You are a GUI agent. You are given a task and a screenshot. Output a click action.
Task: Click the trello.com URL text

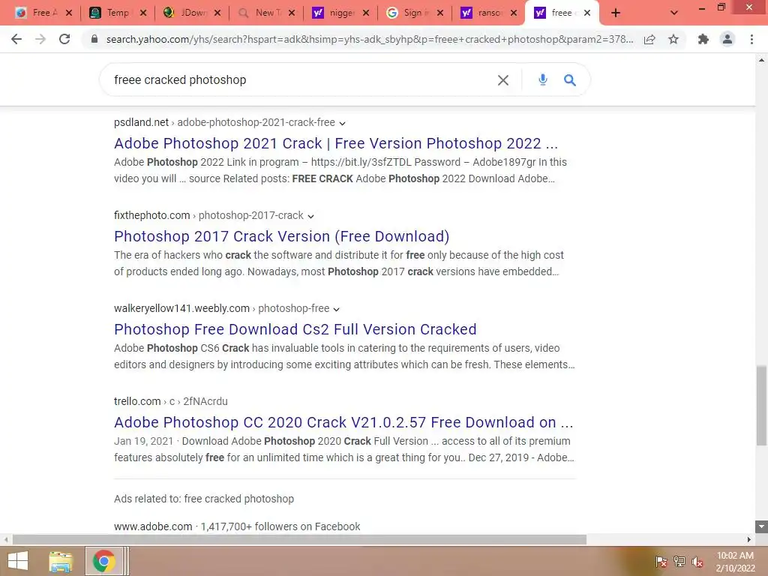(x=137, y=401)
